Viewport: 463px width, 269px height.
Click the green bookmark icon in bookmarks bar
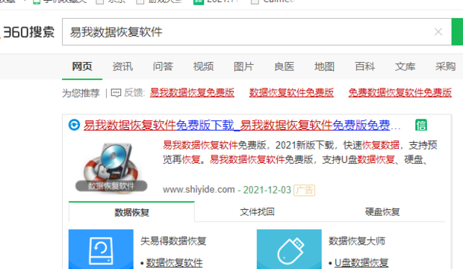point(199,1)
